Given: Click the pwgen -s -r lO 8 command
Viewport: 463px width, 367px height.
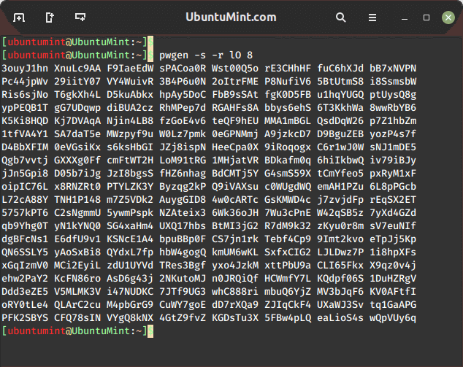Looking at the screenshot, I should (x=206, y=55).
